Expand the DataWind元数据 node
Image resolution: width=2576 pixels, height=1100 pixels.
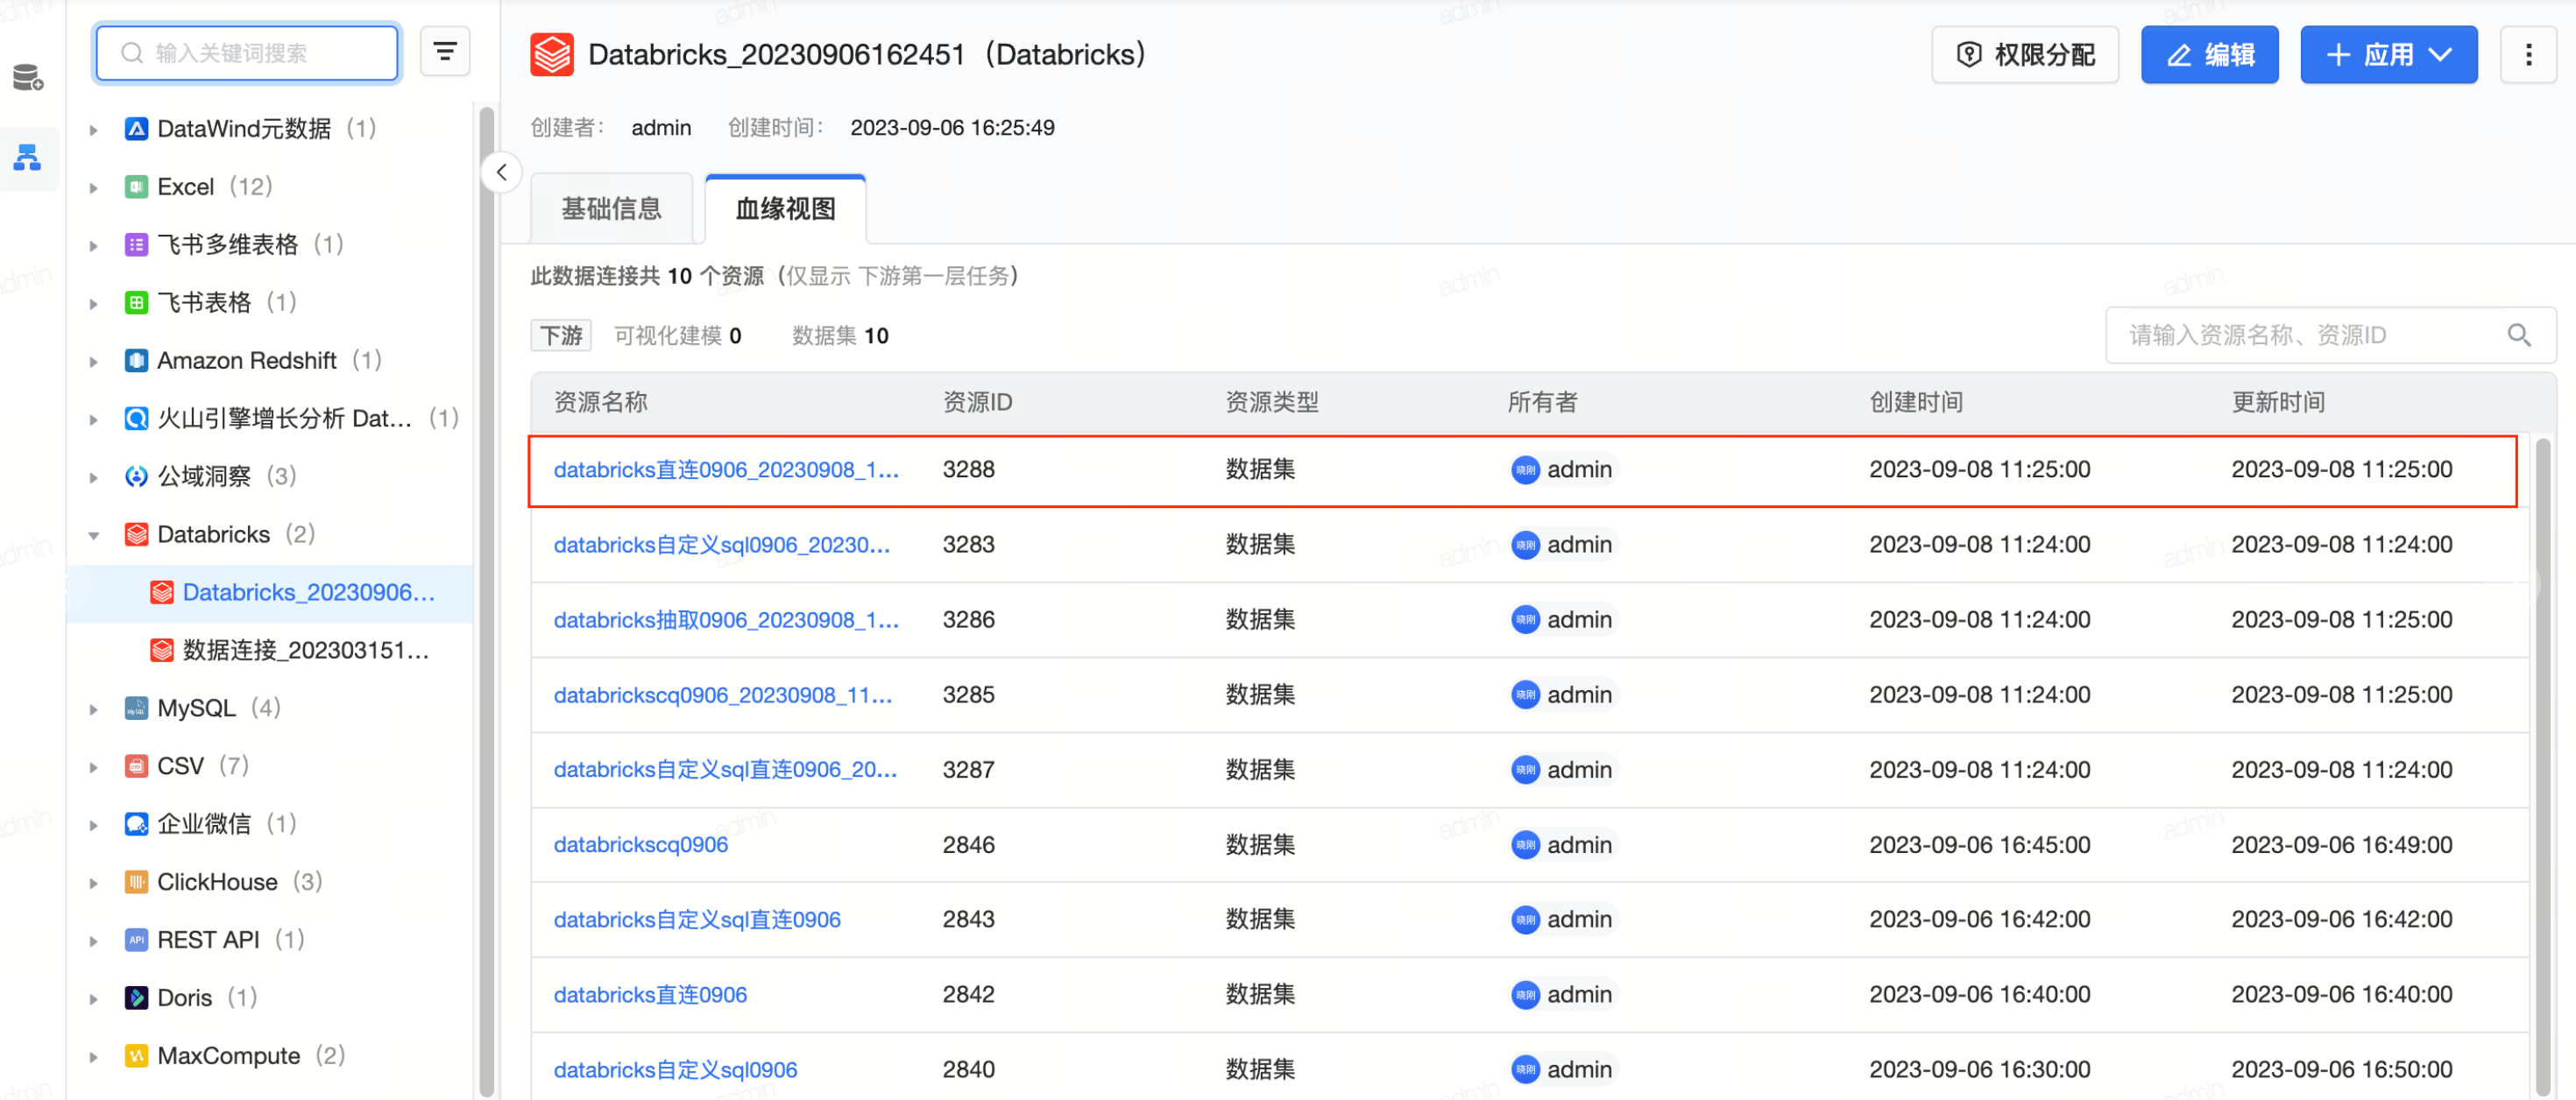pyautogui.click(x=93, y=130)
